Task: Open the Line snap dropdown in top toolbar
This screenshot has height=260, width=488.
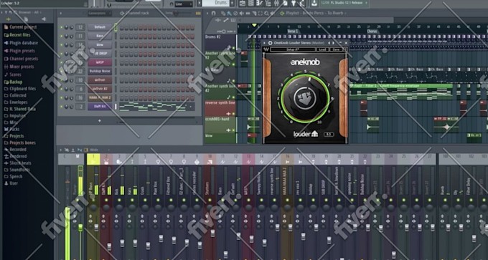Action: pos(184,4)
